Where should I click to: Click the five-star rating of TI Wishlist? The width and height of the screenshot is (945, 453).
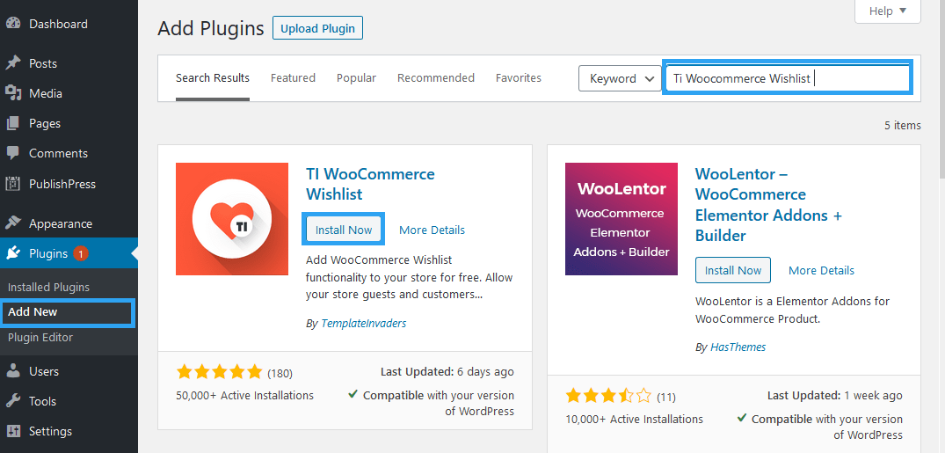(220, 373)
